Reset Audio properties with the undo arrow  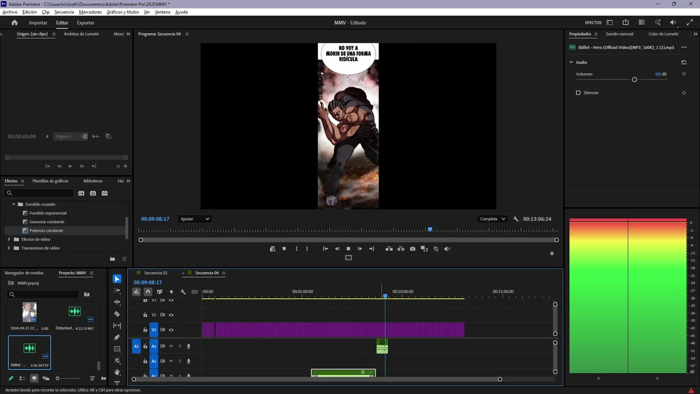coord(684,62)
